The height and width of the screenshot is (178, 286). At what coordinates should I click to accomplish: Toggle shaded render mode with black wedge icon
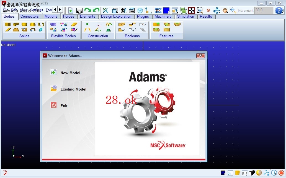(x=252, y=173)
